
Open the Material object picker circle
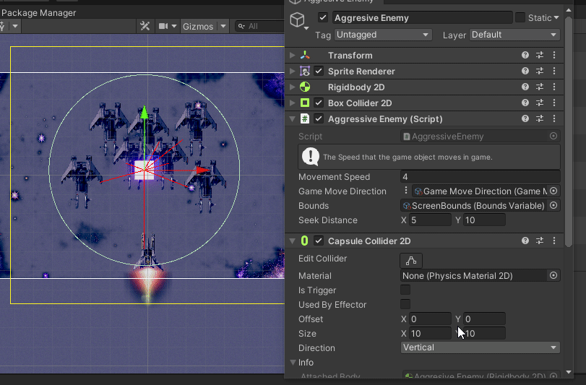point(553,276)
